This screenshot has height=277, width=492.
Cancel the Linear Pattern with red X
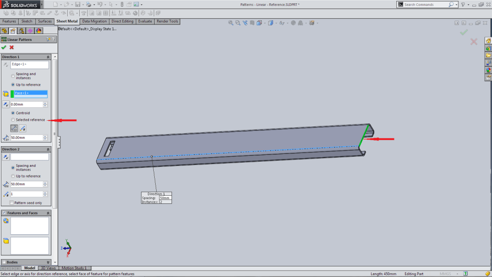click(x=12, y=47)
